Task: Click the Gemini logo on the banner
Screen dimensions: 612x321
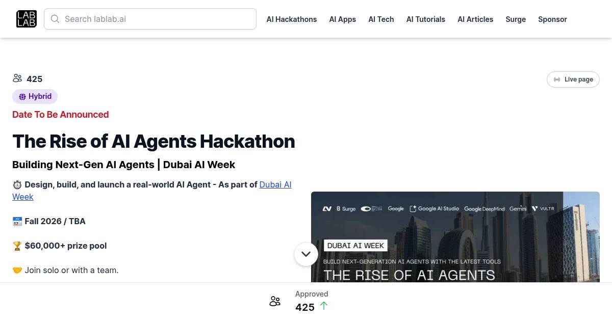Action: click(x=518, y=209)
